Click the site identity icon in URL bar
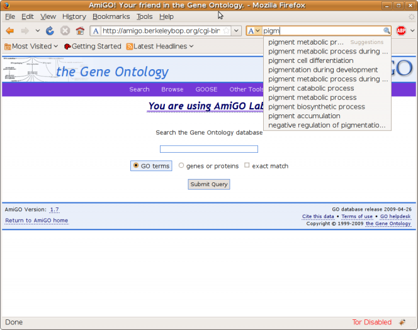 96,31
